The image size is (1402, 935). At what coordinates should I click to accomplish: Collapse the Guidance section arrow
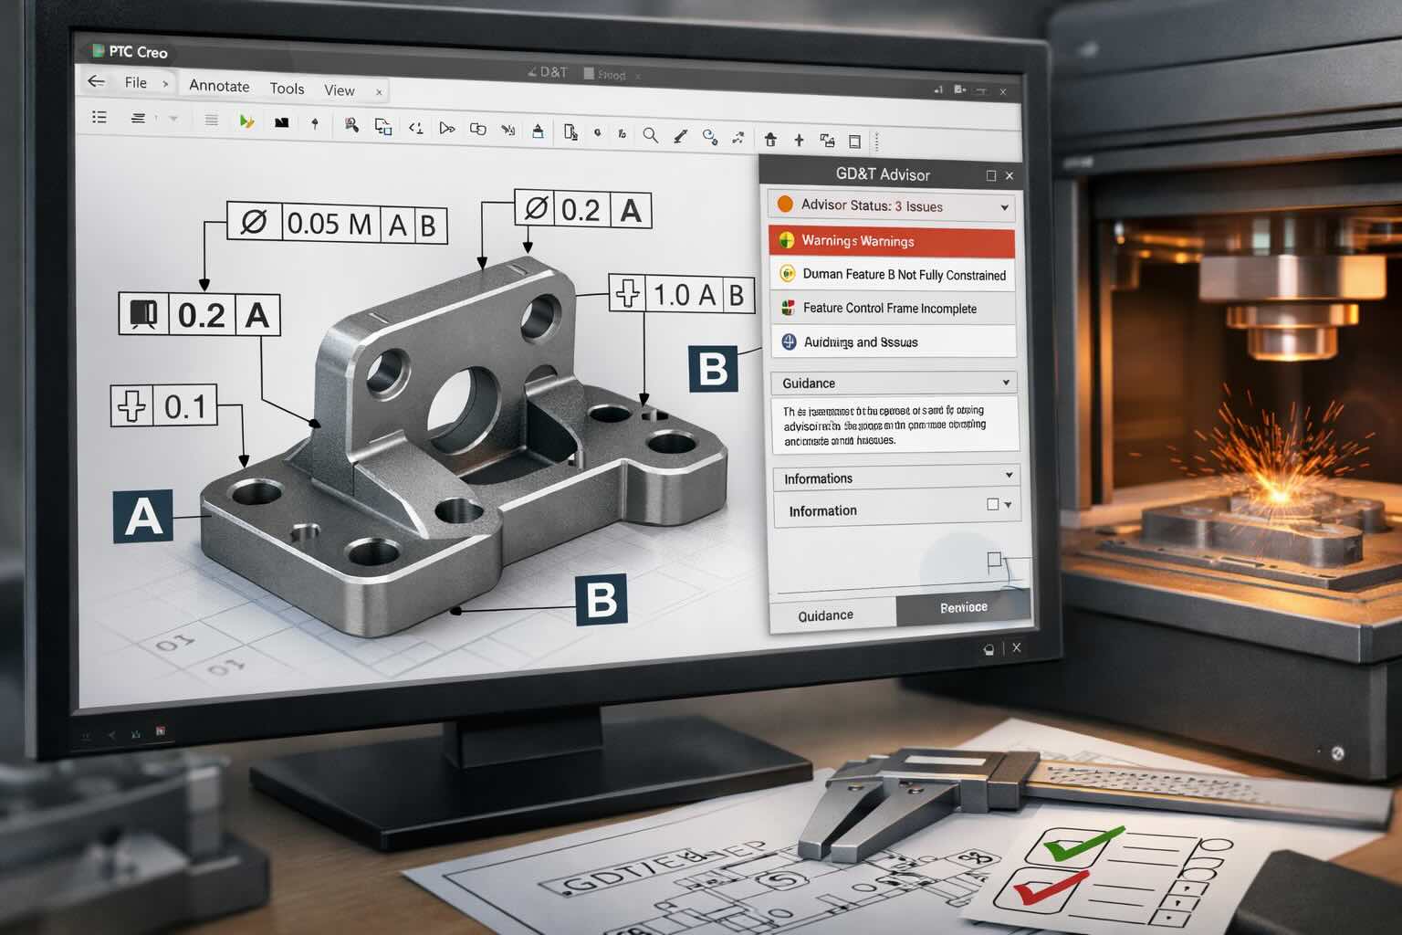pyautogui.click(x=1006, y=383)
